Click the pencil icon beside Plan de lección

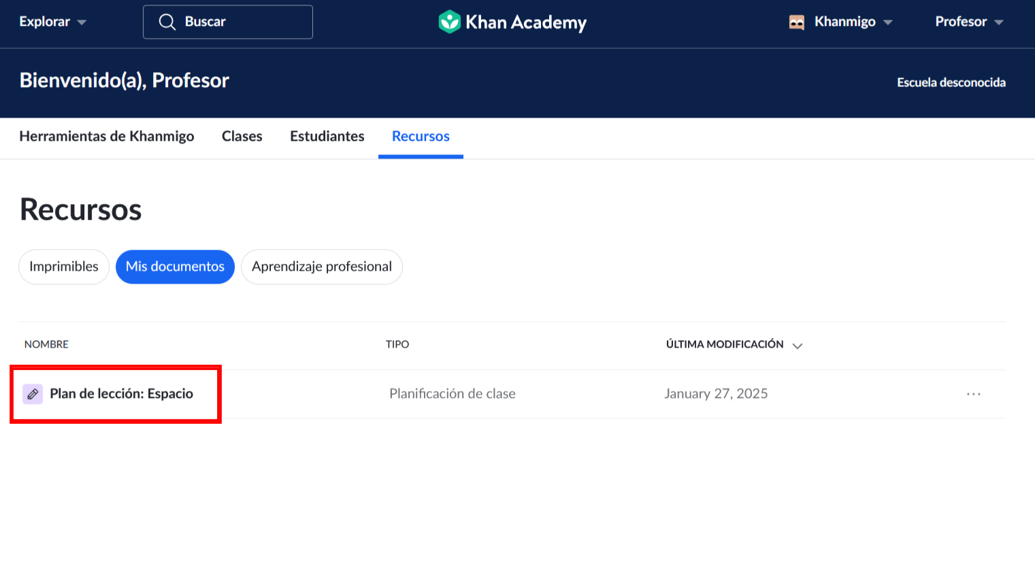[x=33, y=394]
